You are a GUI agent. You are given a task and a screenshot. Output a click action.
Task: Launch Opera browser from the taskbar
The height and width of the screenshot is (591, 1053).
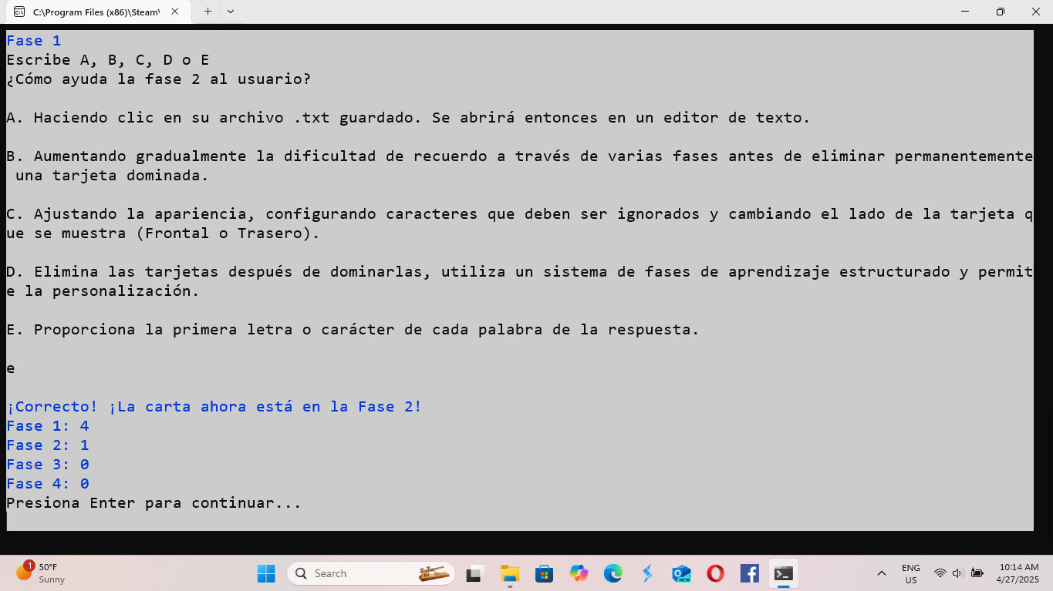click(715, 573)
